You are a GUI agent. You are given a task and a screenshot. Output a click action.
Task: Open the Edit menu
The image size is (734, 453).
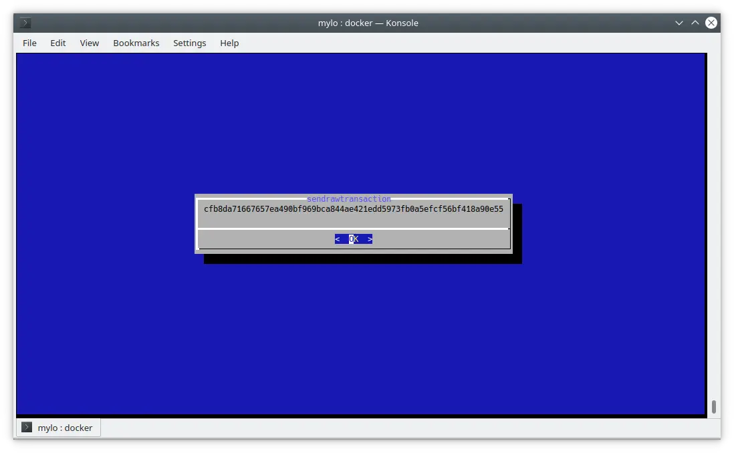coord(58,43)
